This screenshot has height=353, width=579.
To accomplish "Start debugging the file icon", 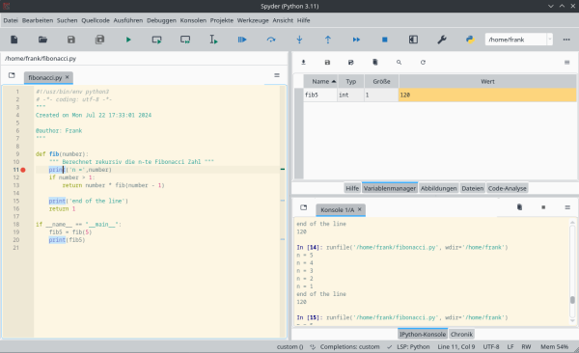I will tap(242, 40).
